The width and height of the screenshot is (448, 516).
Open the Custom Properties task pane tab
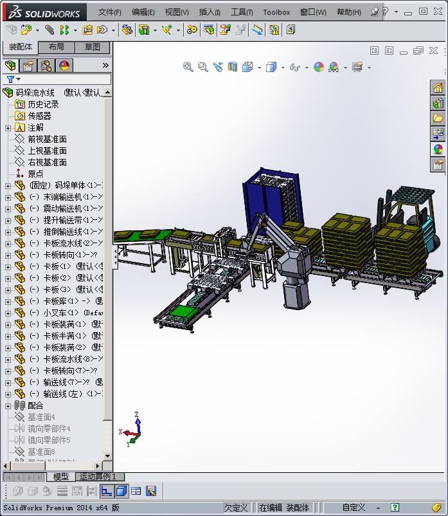coord(438,164)
